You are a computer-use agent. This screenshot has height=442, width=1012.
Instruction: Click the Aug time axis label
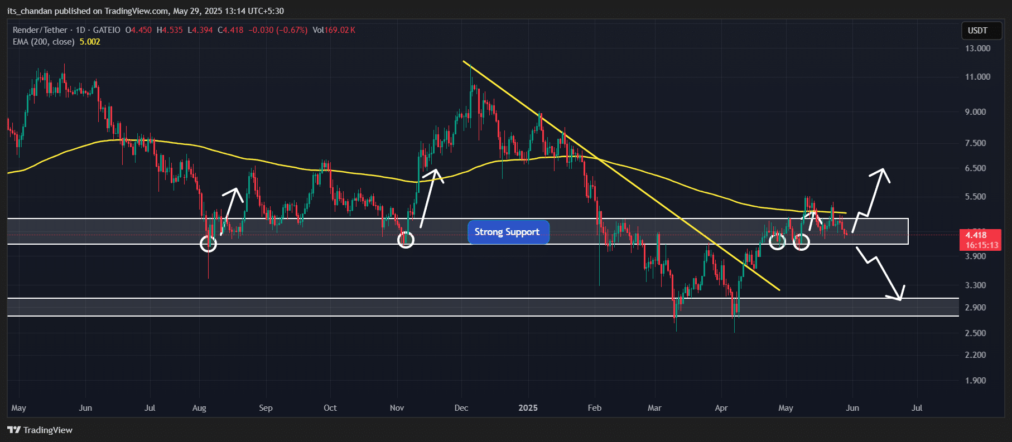[199, 408]
